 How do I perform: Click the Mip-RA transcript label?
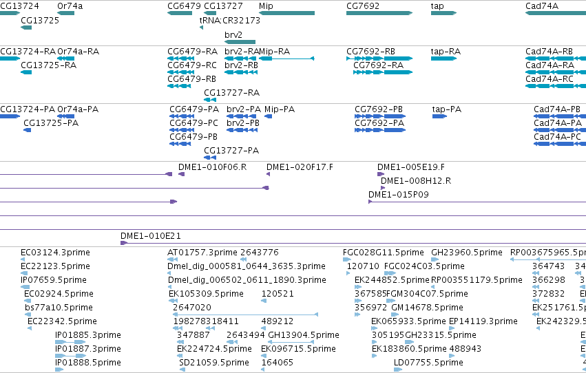274,51
